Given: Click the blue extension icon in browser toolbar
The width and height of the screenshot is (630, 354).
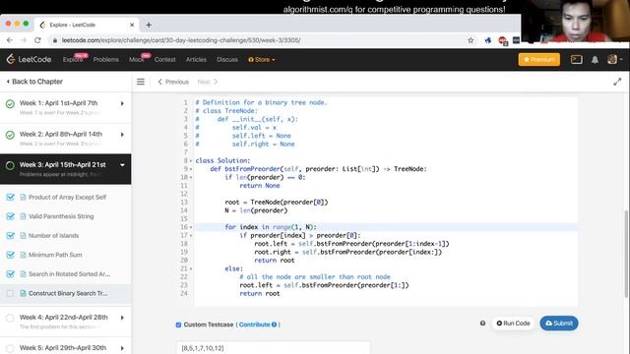Looking at the screenshot, I should [x=488, y=40].
